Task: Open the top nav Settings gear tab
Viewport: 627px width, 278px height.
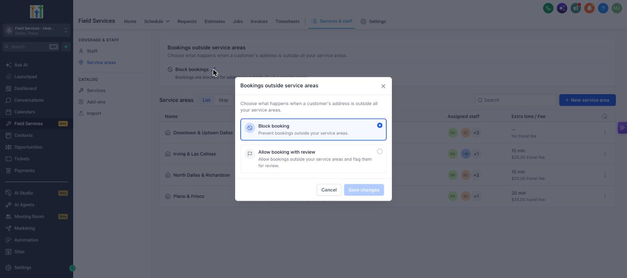Action: (373, 22)
